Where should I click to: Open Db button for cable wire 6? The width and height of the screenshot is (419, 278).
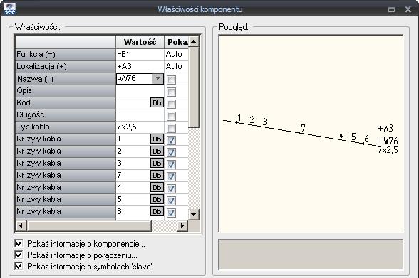tap(157, 211)
